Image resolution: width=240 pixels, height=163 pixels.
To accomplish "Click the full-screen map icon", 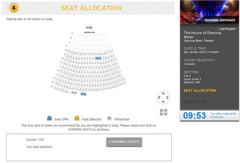I will tap(163, 112).
